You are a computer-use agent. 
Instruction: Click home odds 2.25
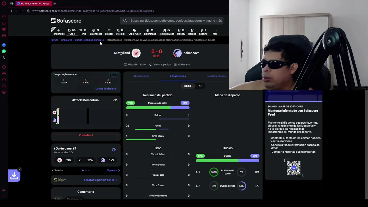(64, 81)
